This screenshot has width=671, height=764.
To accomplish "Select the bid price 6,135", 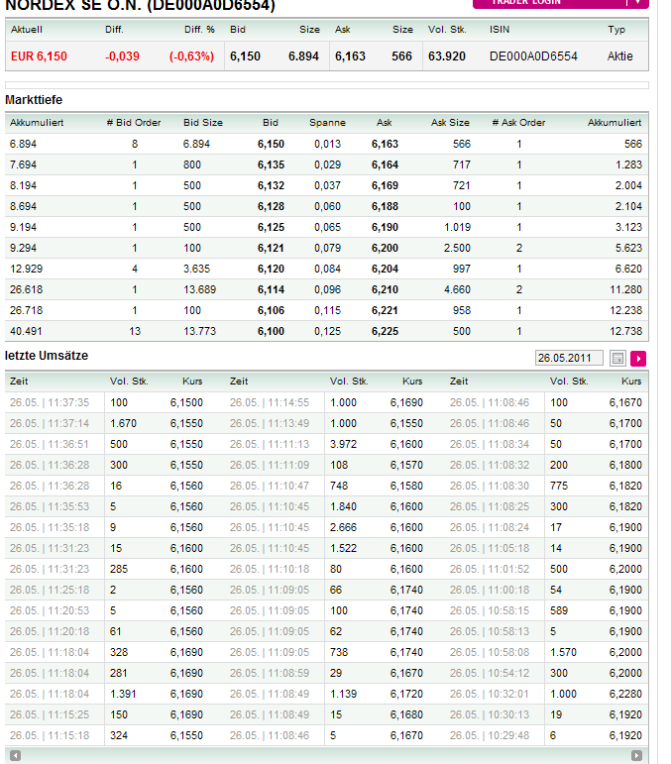I will pyautogui.click(x=271, y=164).
